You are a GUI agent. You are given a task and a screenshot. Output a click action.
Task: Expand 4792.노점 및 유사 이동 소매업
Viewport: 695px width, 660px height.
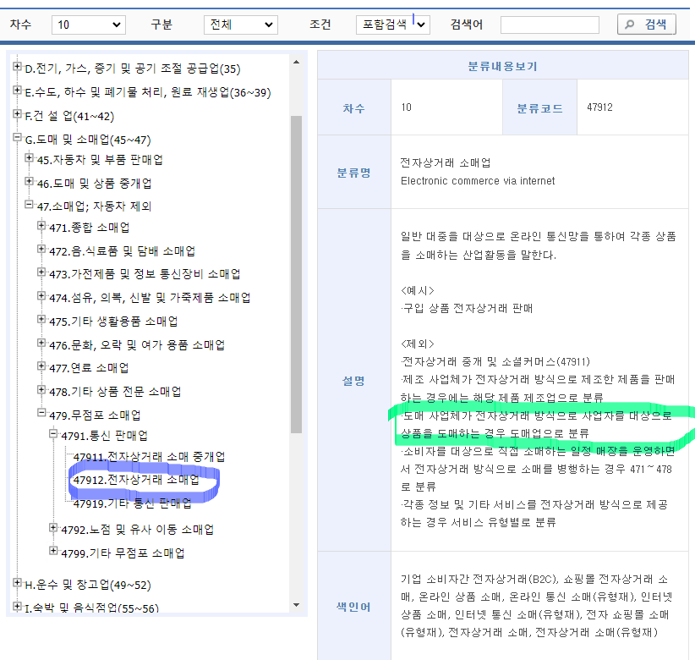pyautogui.click(x=53, y=529)
